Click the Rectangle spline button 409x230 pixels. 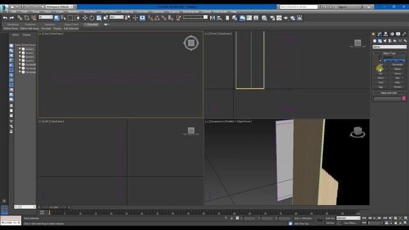[x=397, y=65]
